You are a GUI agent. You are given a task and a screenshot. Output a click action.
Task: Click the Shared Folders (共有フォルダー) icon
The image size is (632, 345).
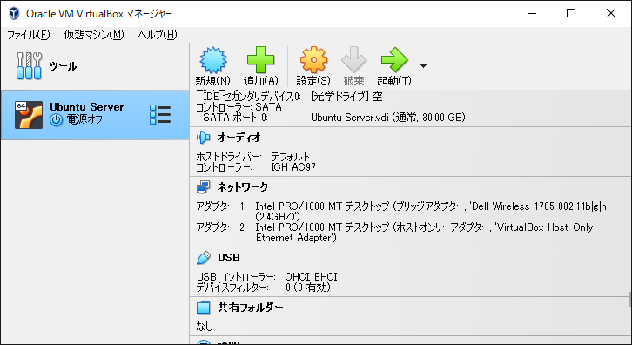203,308
